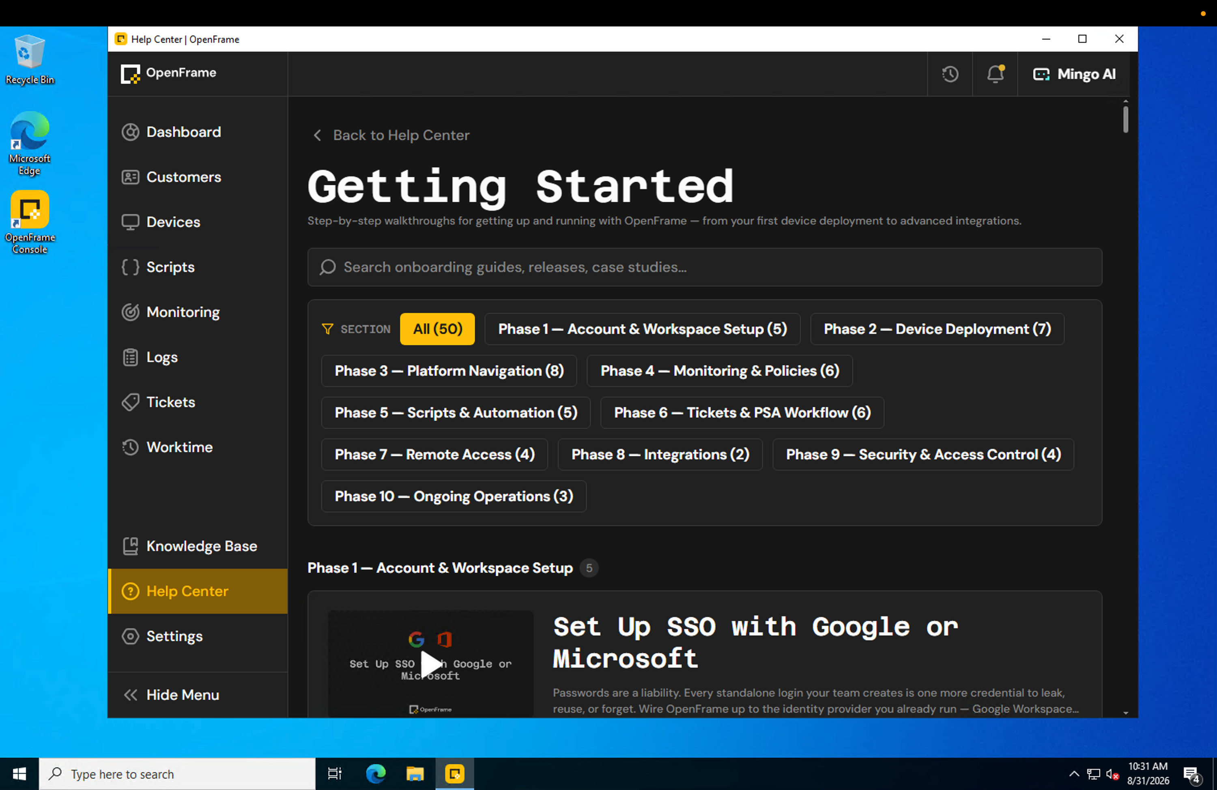The image size is (1217, 790).
Task: Filter by Phase 1 — Account & Workspace Setup
Action: (642, 329)
